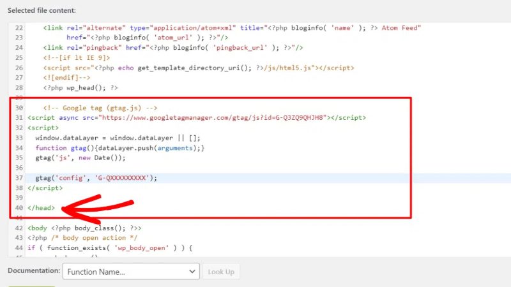Click the wp_head() PHP call line
Viewport: 511px width, 287px height.
80,87
